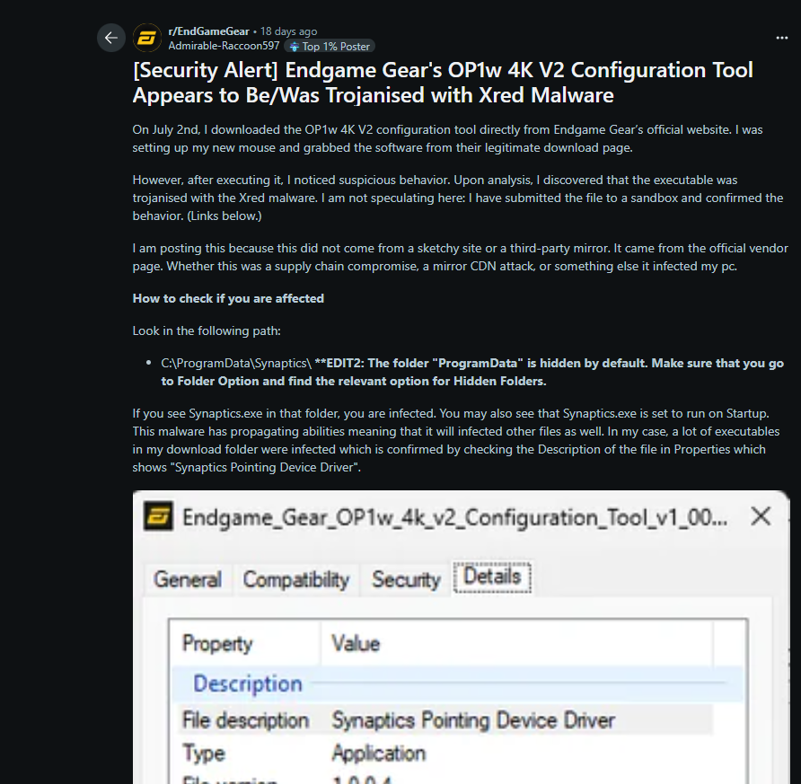Open the embedded properties dialog image

pyautogui.click(x=461, y=637)
